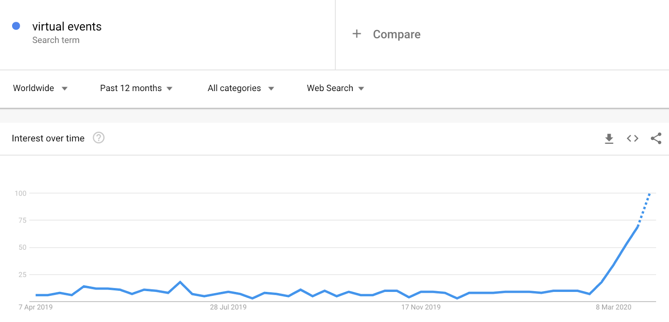The width and height of the screenshot is (669, 322).
Task: Download the Interest over time chart data
Action: click(x=609, y=139)
